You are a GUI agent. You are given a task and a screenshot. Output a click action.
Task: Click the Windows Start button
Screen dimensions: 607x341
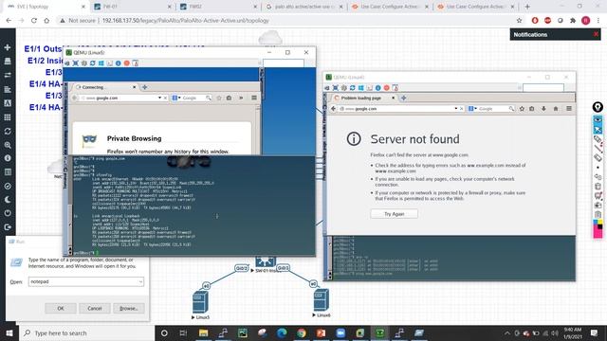(9, 332)
